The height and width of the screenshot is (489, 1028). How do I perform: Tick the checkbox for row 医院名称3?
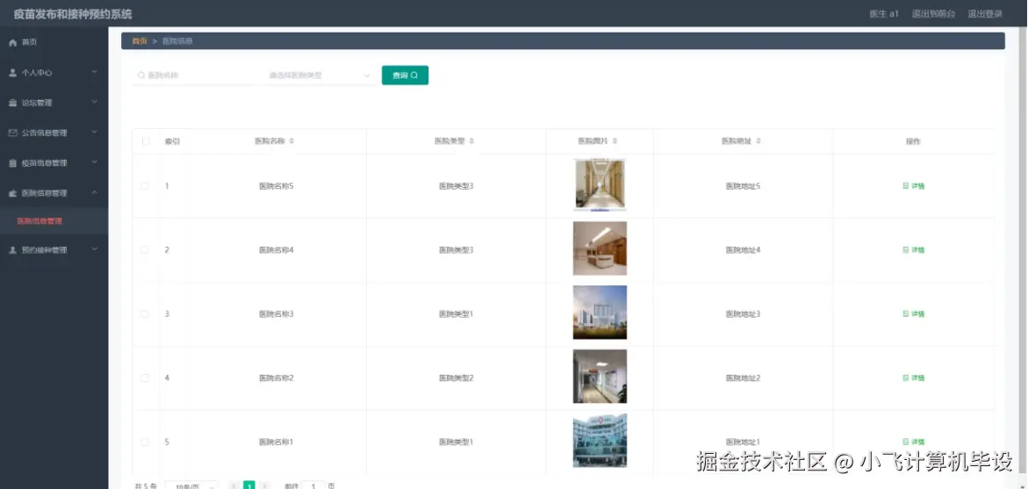145,314
